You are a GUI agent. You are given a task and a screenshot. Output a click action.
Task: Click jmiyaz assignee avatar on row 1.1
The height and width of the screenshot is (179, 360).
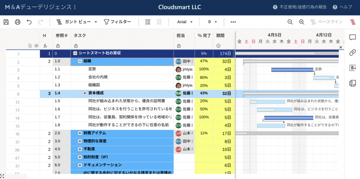pos(178,69)
